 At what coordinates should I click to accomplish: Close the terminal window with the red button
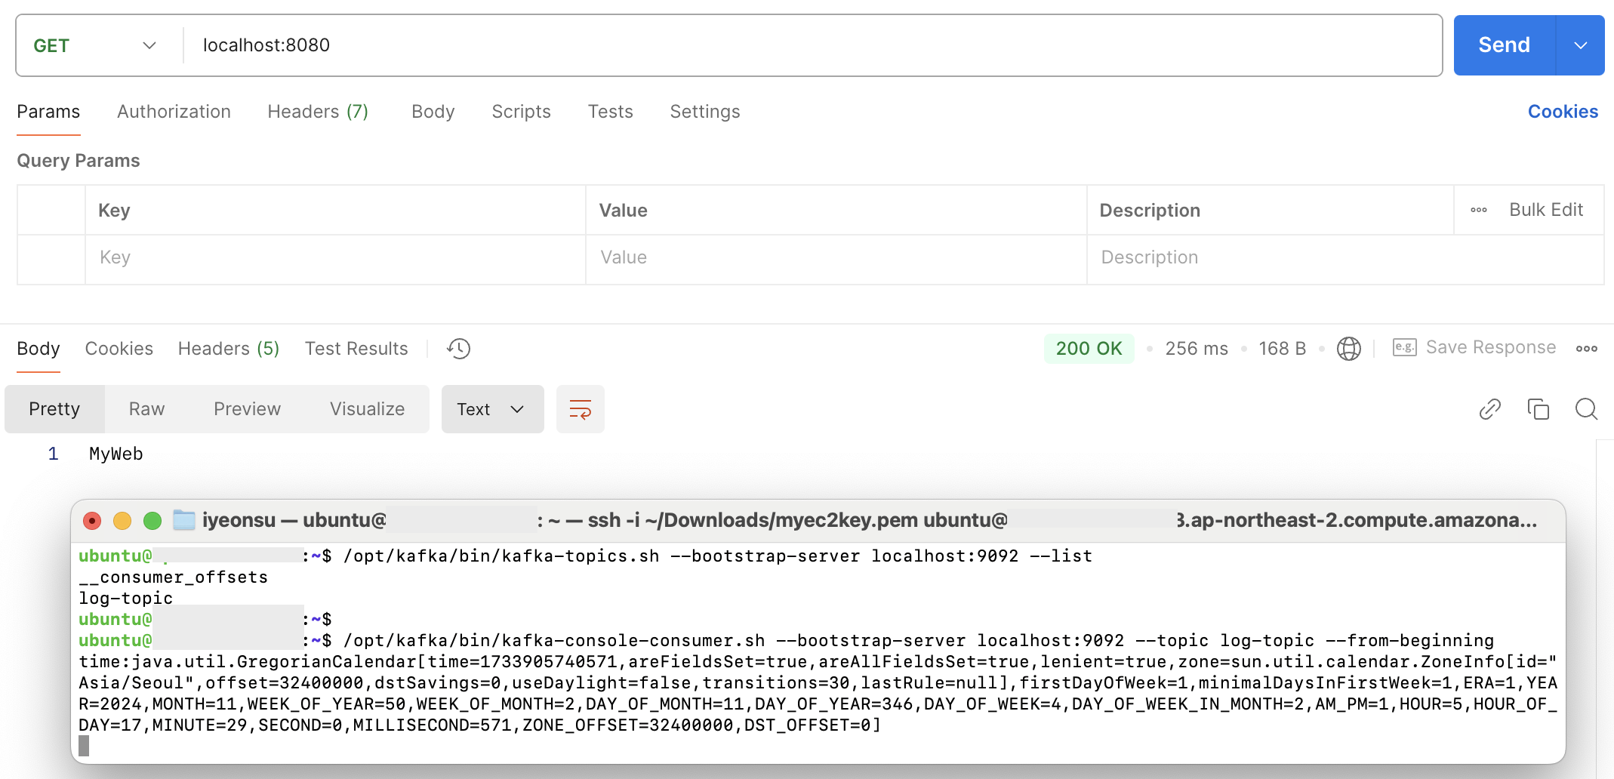[92, 521]
